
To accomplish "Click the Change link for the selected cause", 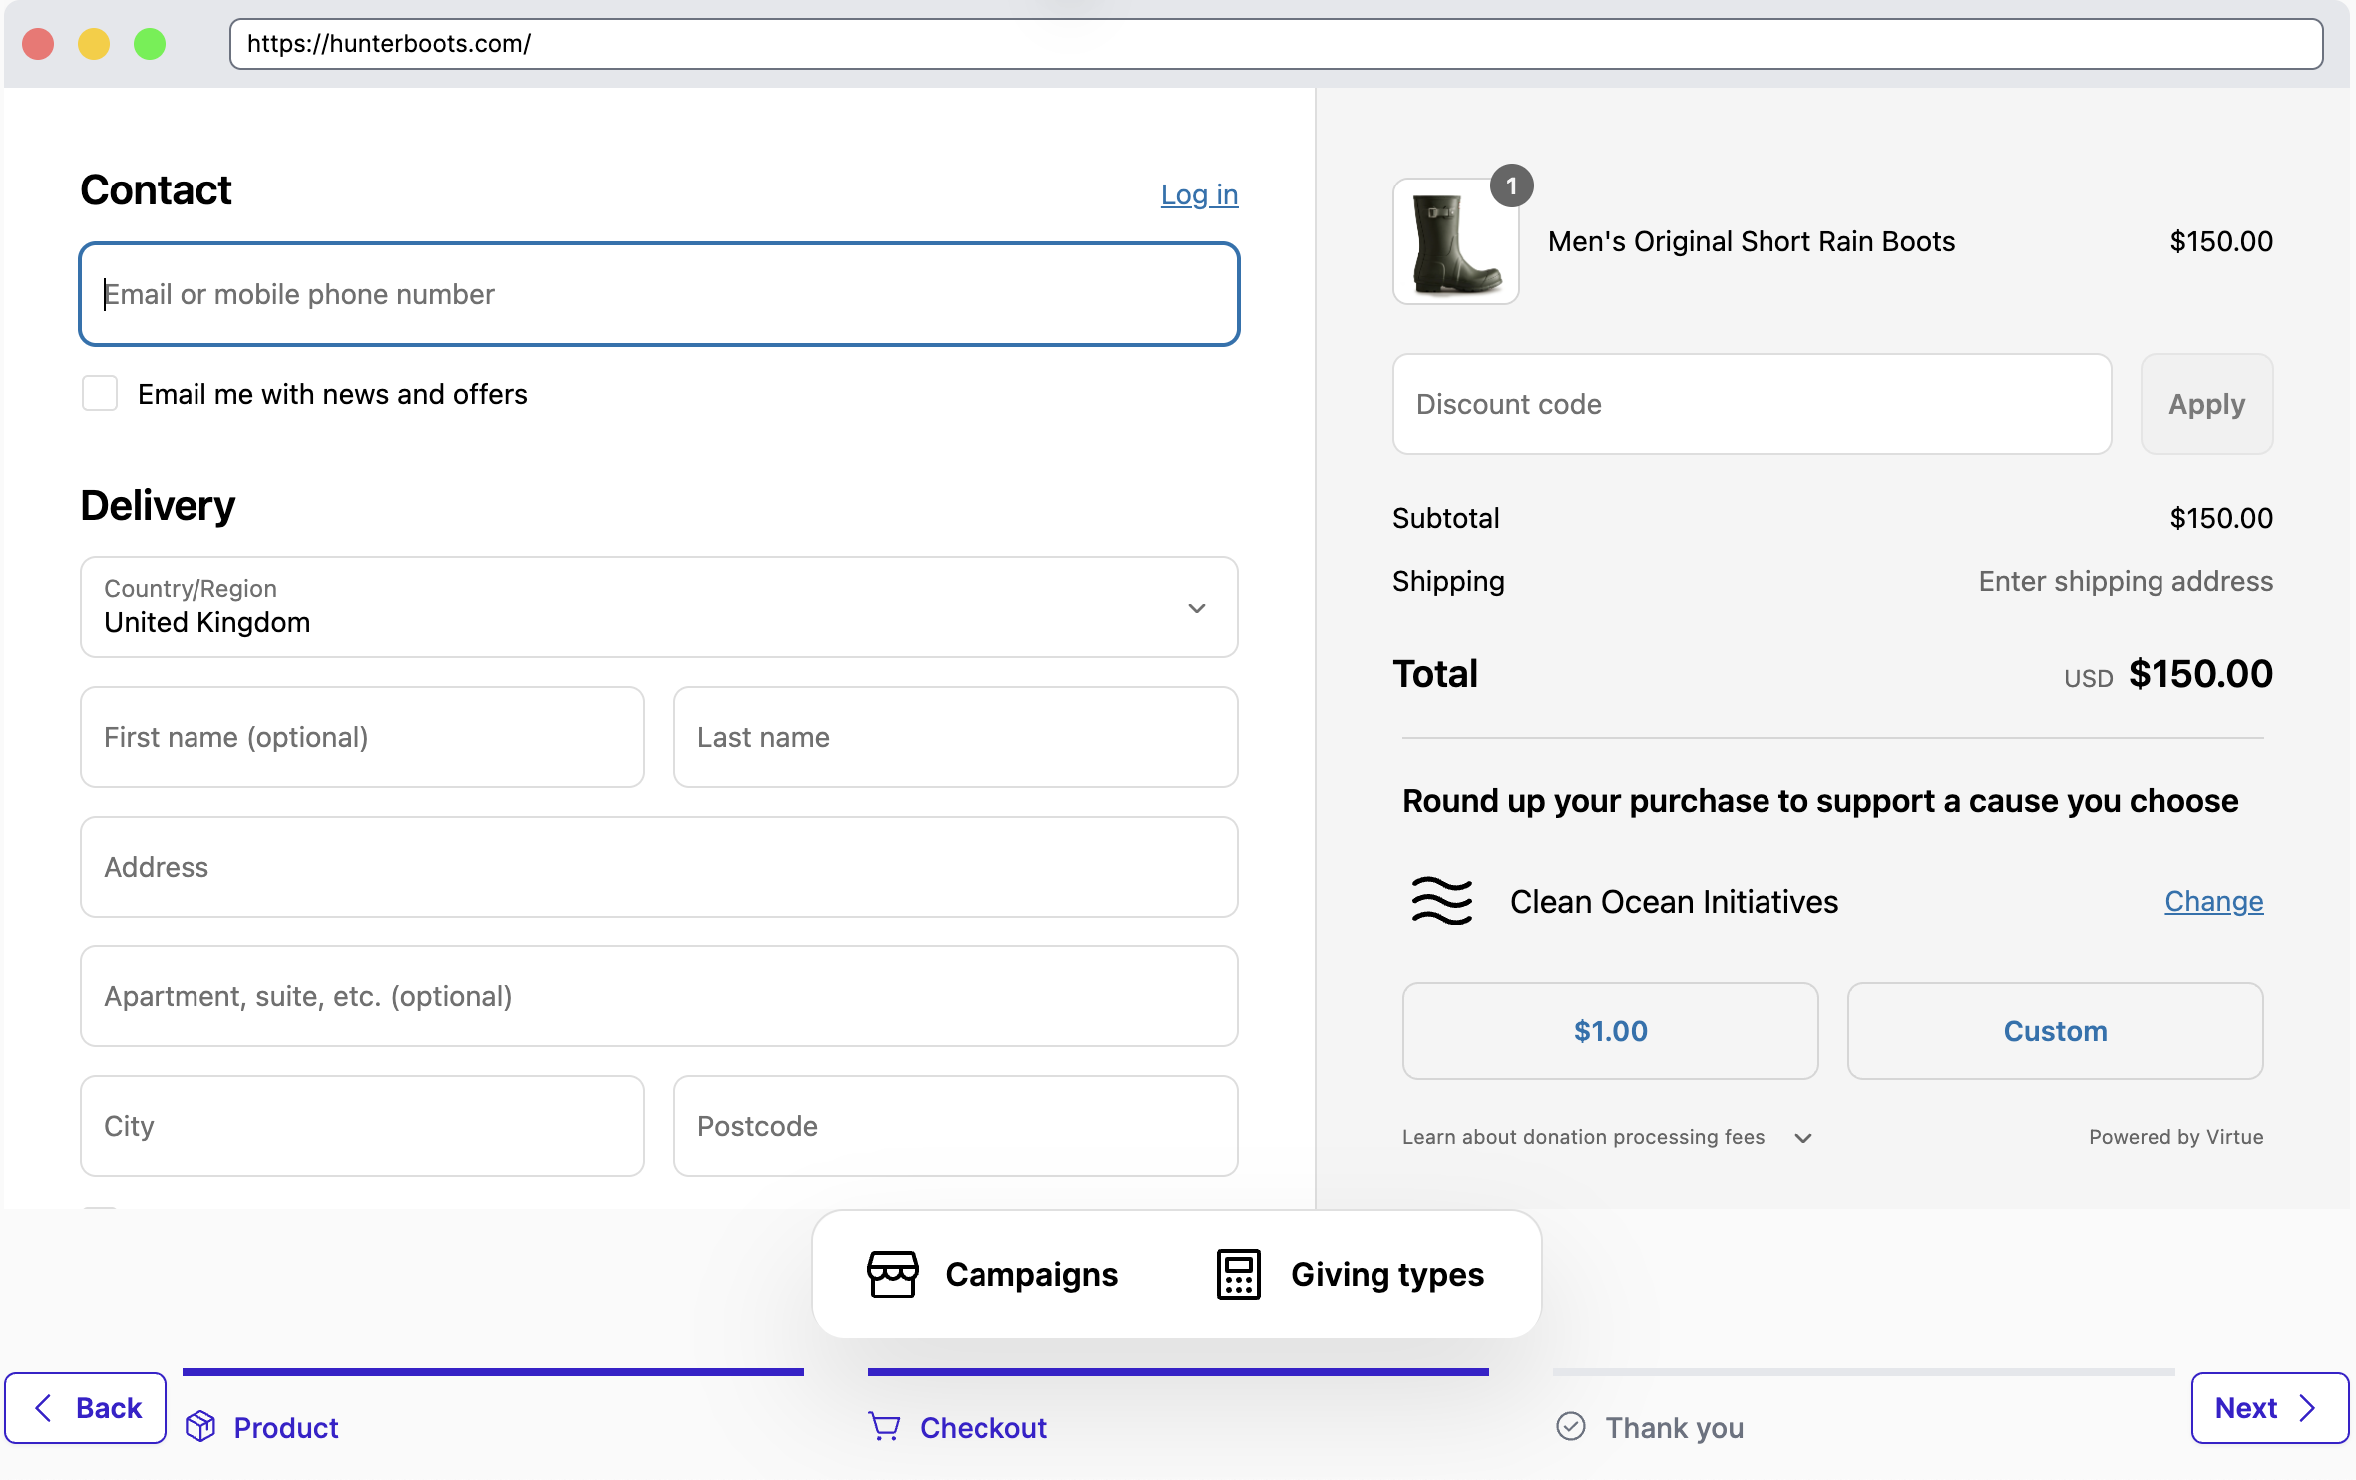I will (2213, 901).
